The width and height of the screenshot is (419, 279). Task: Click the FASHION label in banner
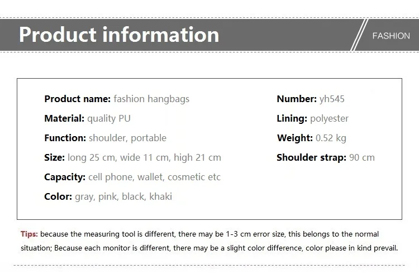(391, 36)
